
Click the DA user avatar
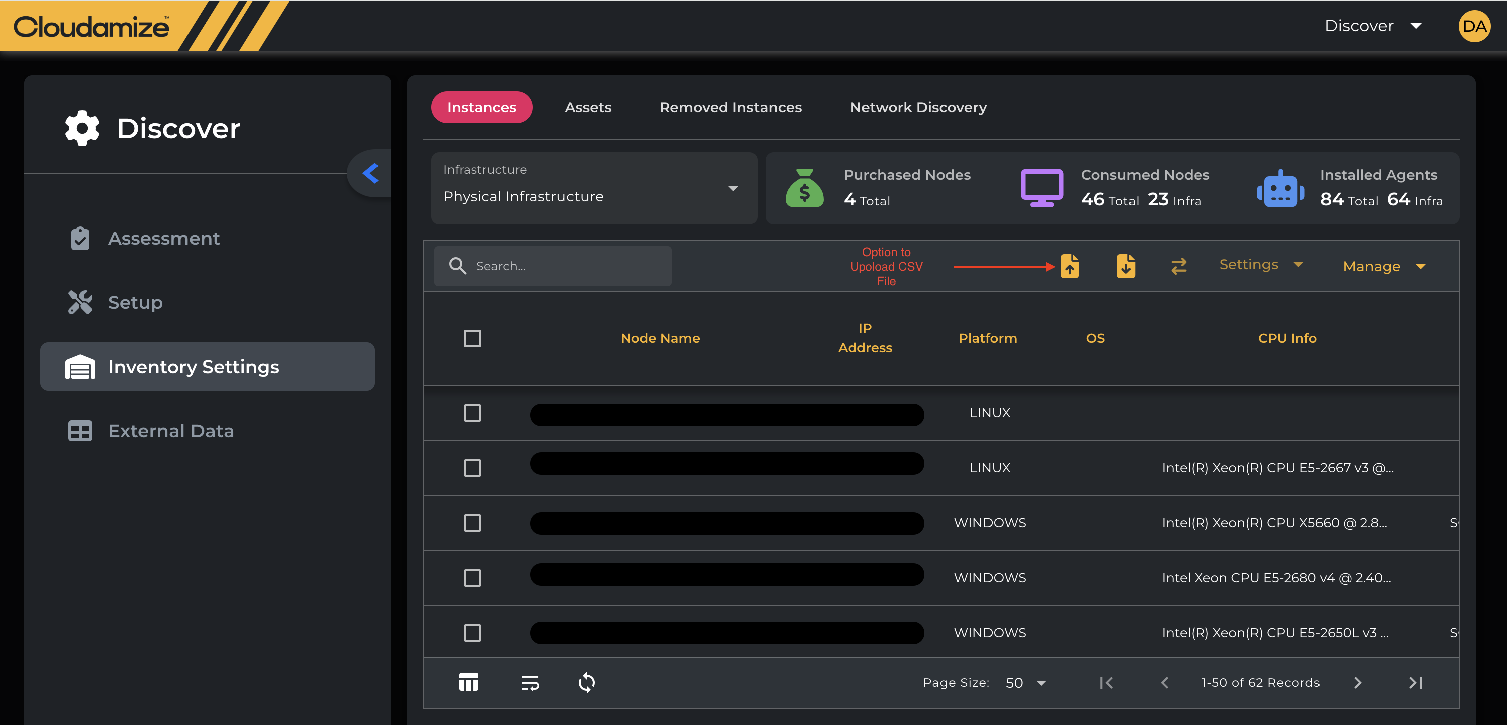1473,27
